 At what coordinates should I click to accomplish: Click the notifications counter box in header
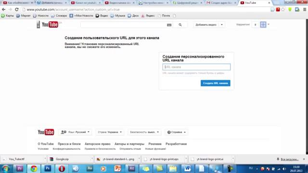click(x=255, y=25)
